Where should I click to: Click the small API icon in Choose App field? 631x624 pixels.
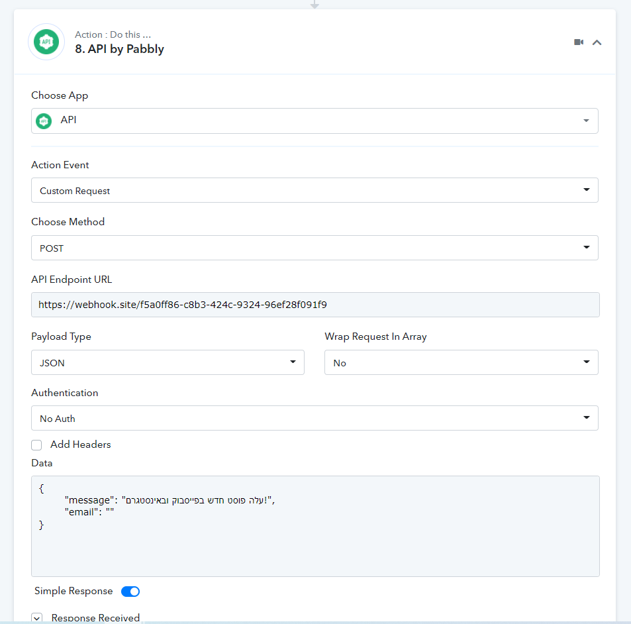point(44,121)
